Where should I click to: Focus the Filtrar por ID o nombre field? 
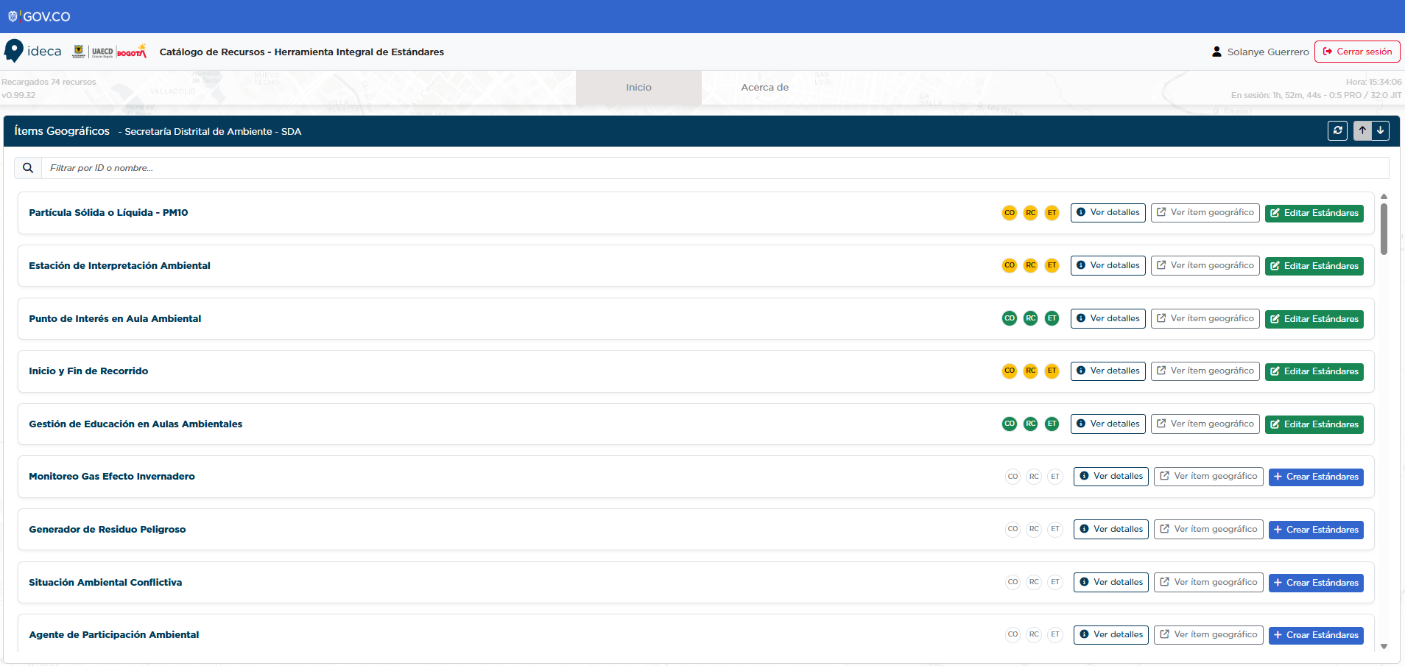point(714,168)
